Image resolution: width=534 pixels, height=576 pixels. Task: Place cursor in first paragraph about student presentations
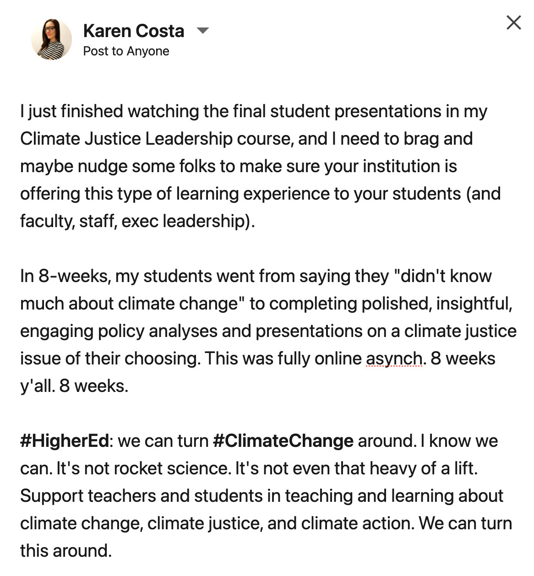[x=260, y=166]
